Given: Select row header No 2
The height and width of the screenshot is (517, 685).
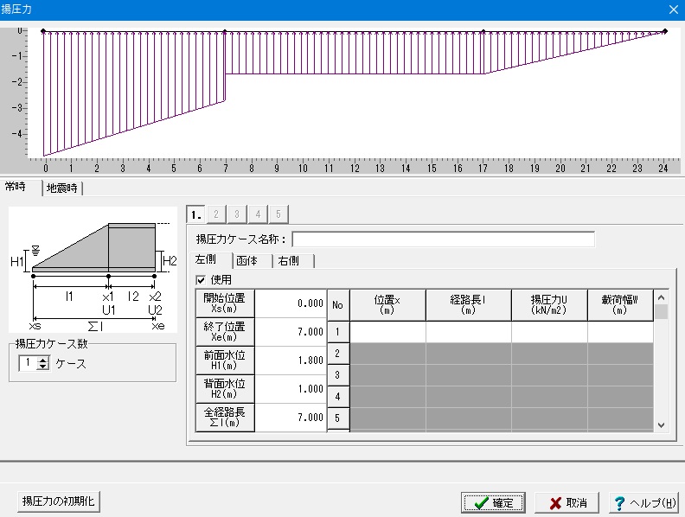Looking at the screenshot, I should 337,354.
